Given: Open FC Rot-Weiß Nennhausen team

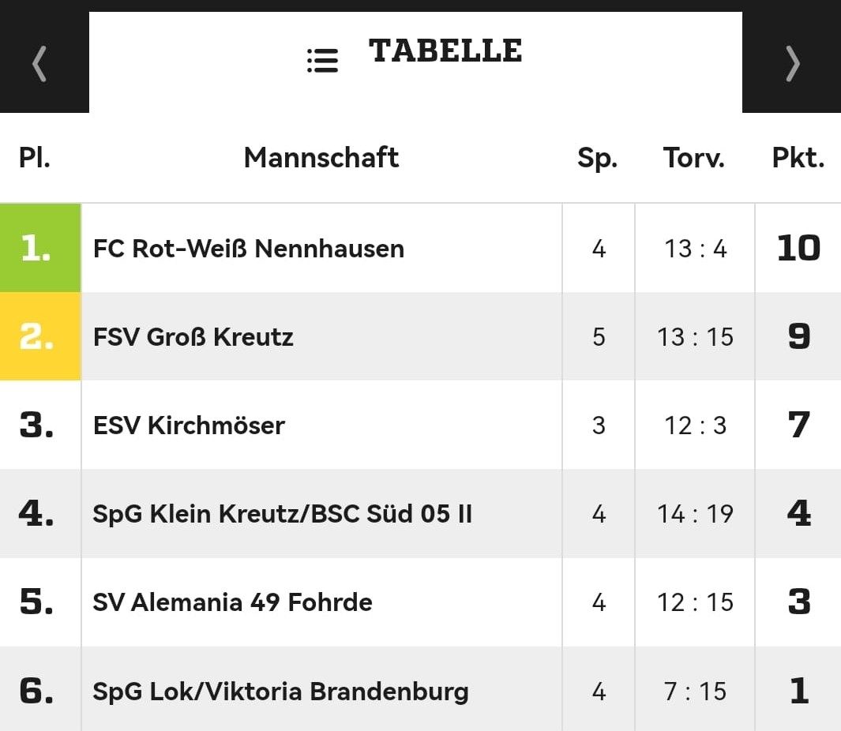Looking at the screenshot, I should 248,249.
